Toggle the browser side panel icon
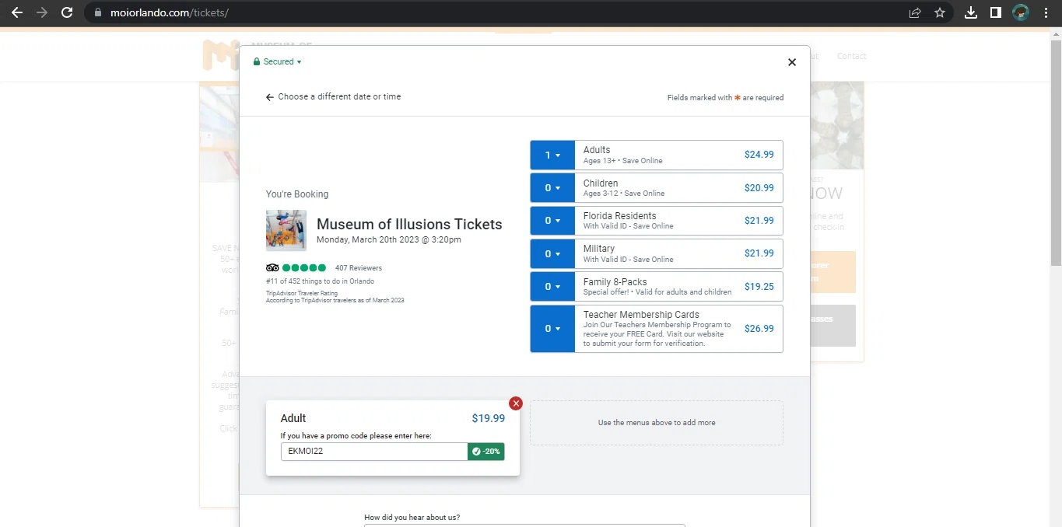 [995, 12]
